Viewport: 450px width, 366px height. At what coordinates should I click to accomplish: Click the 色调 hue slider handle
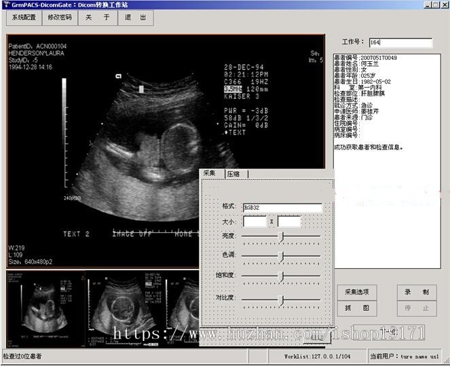tap(281, 256)
